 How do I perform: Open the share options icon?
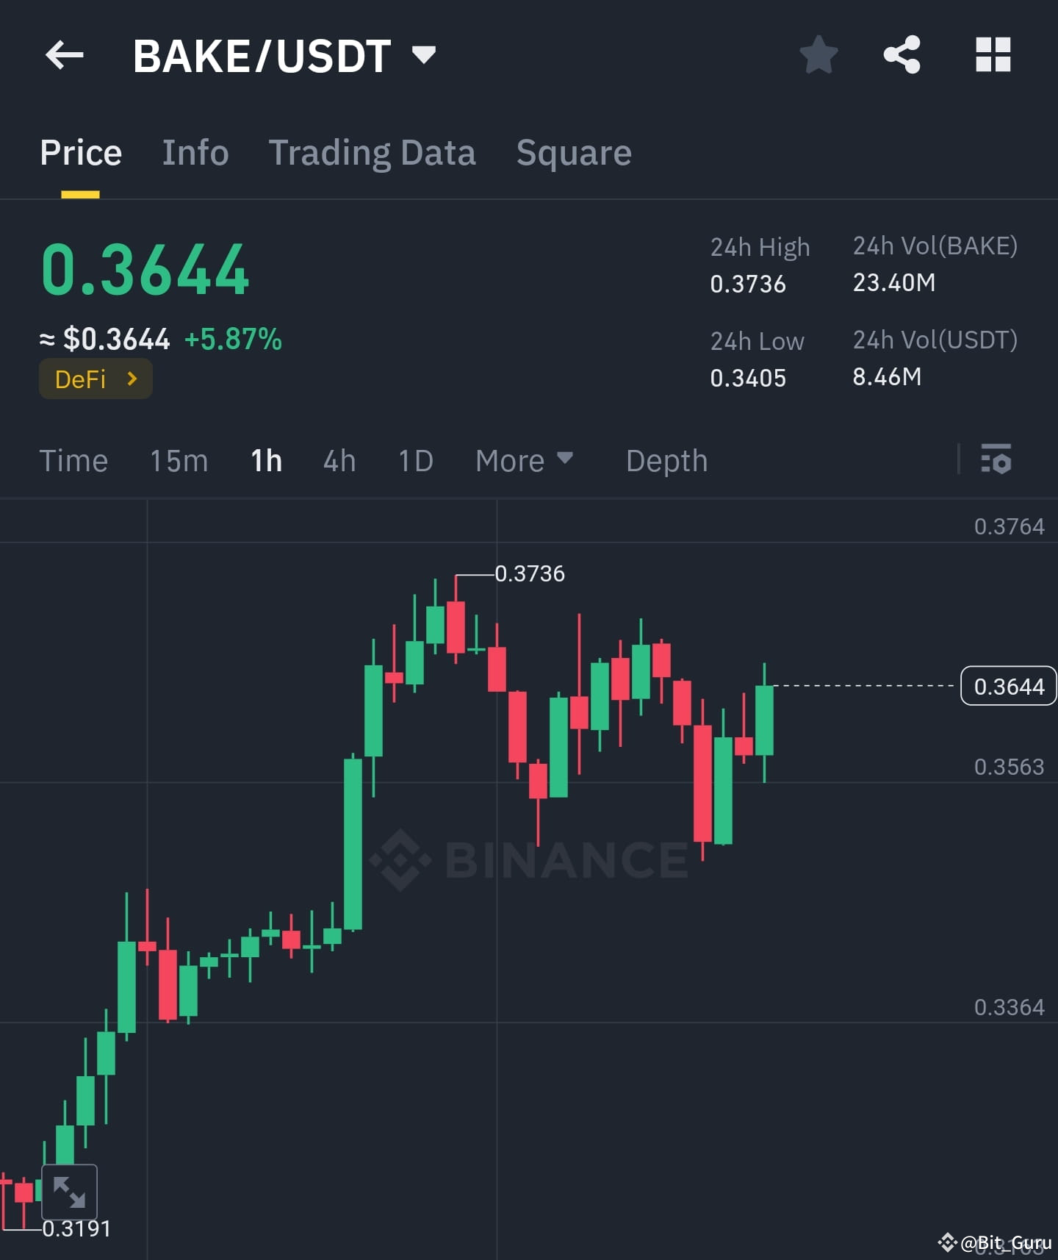[902, 54]
